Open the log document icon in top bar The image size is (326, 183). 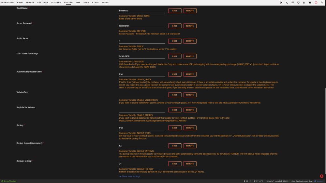pyautogui.click(x=304, y=3)
